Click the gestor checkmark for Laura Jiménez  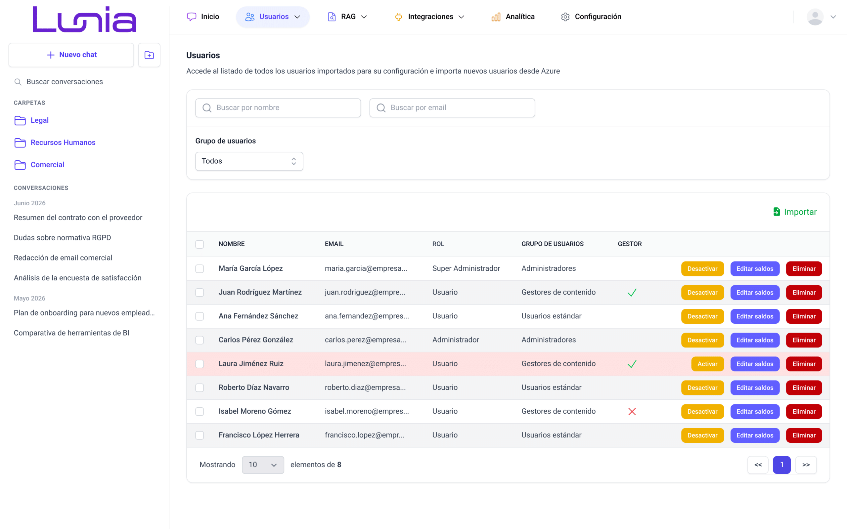pyautogui.click(x=632, y=364)
